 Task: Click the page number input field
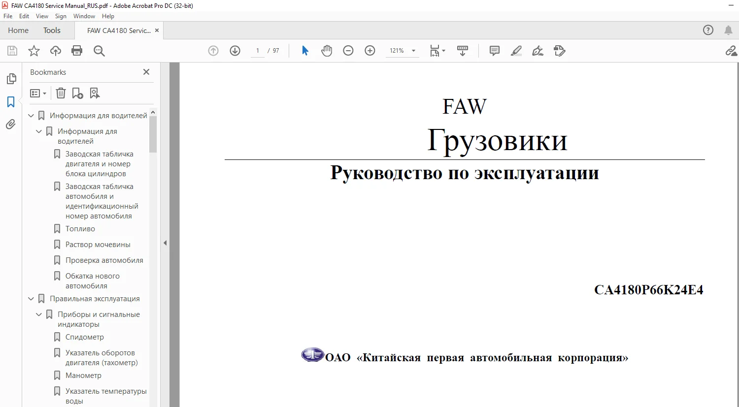pos(258,51)
